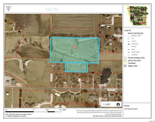Click the 'WGS_1984_Web_Mercator_Auxiliary_Sphere' projection text
The image size is (155, 122).
(19, 114)
